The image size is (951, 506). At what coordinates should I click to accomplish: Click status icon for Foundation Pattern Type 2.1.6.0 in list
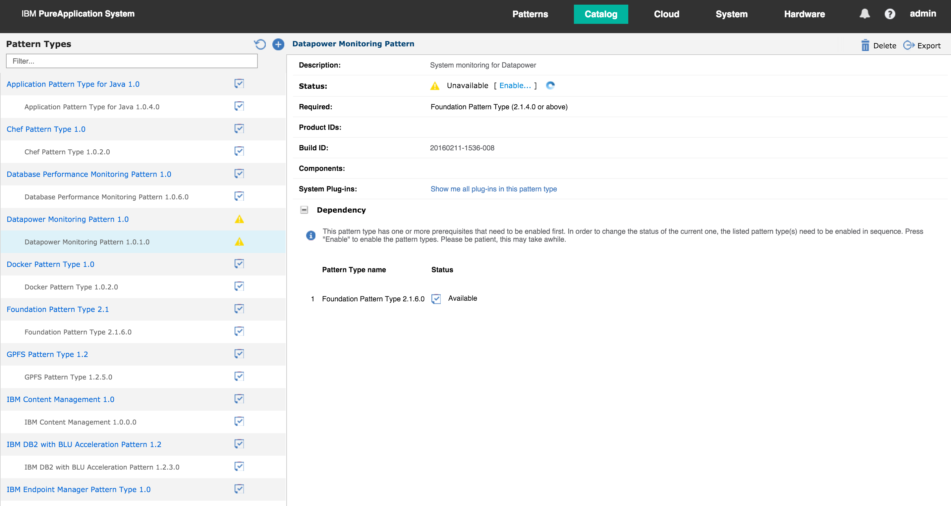pos(239,331)
